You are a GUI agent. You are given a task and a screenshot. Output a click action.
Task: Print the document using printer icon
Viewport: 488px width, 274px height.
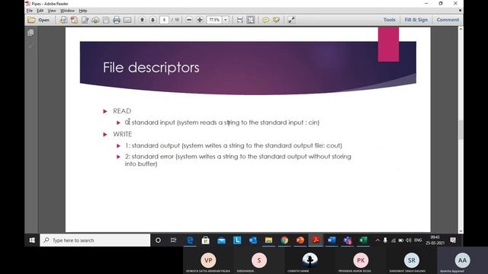coord(117,20)
